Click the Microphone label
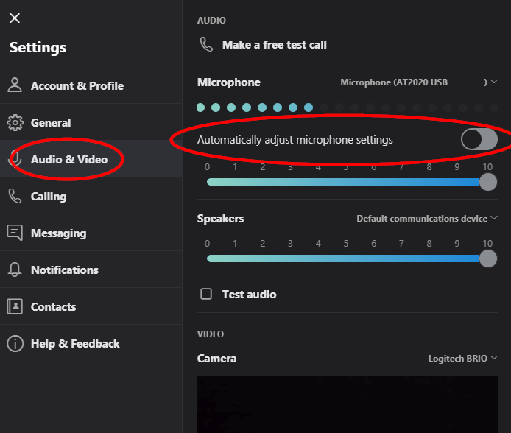The image size is (511, 433). tap(229, 82)
